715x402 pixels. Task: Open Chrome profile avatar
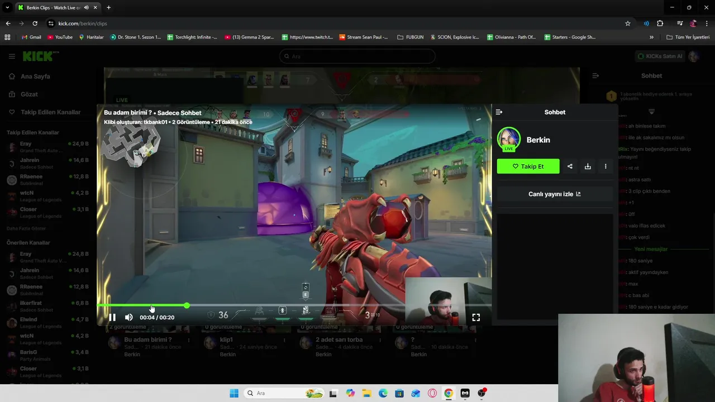point(693,23)
